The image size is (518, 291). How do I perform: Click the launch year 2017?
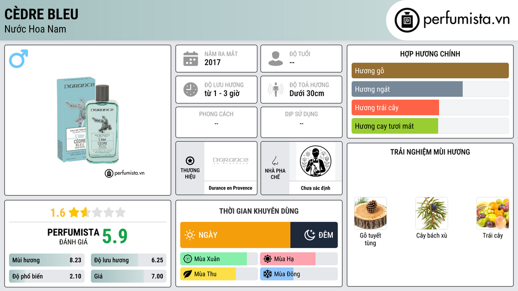point(212,62)
